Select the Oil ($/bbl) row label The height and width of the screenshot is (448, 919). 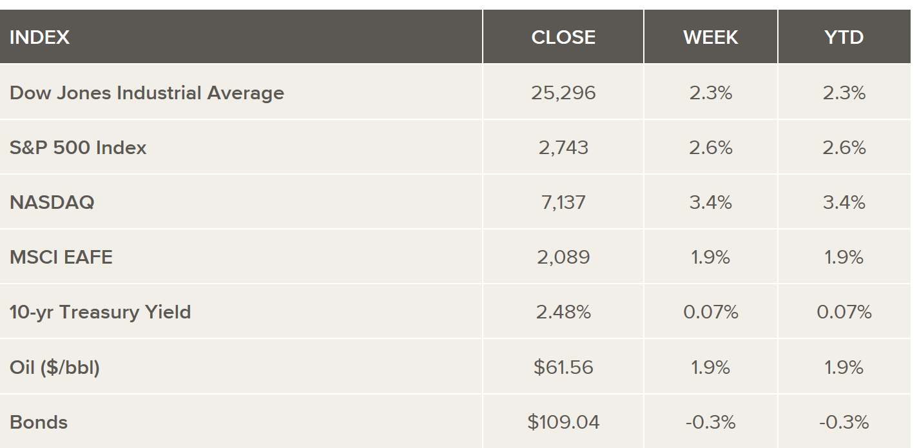pos(55,367)
